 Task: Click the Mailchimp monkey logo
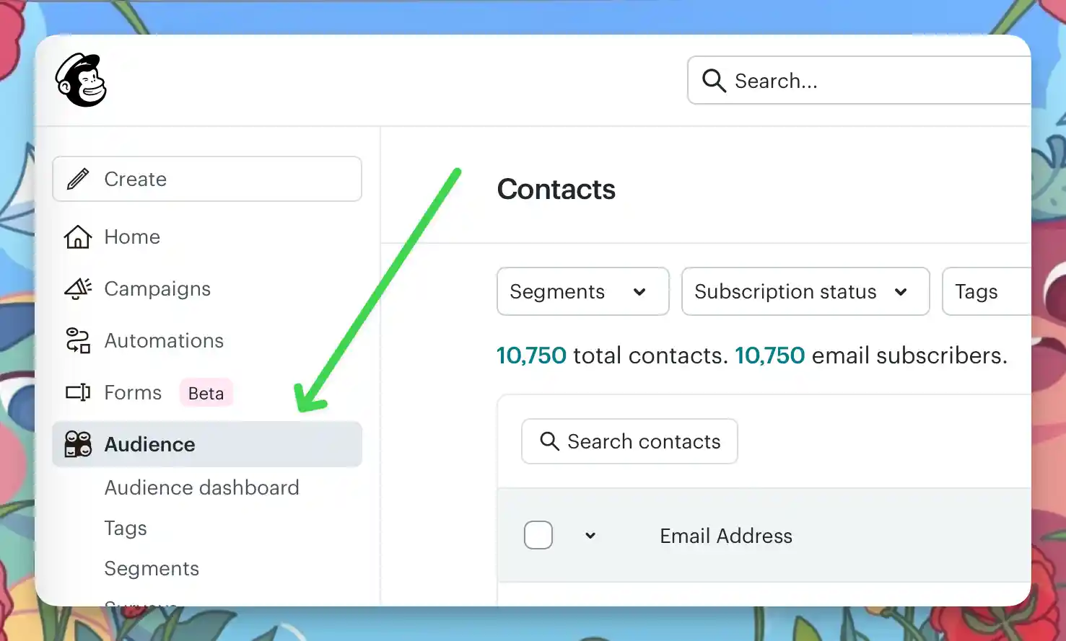[x=81, y=80]
